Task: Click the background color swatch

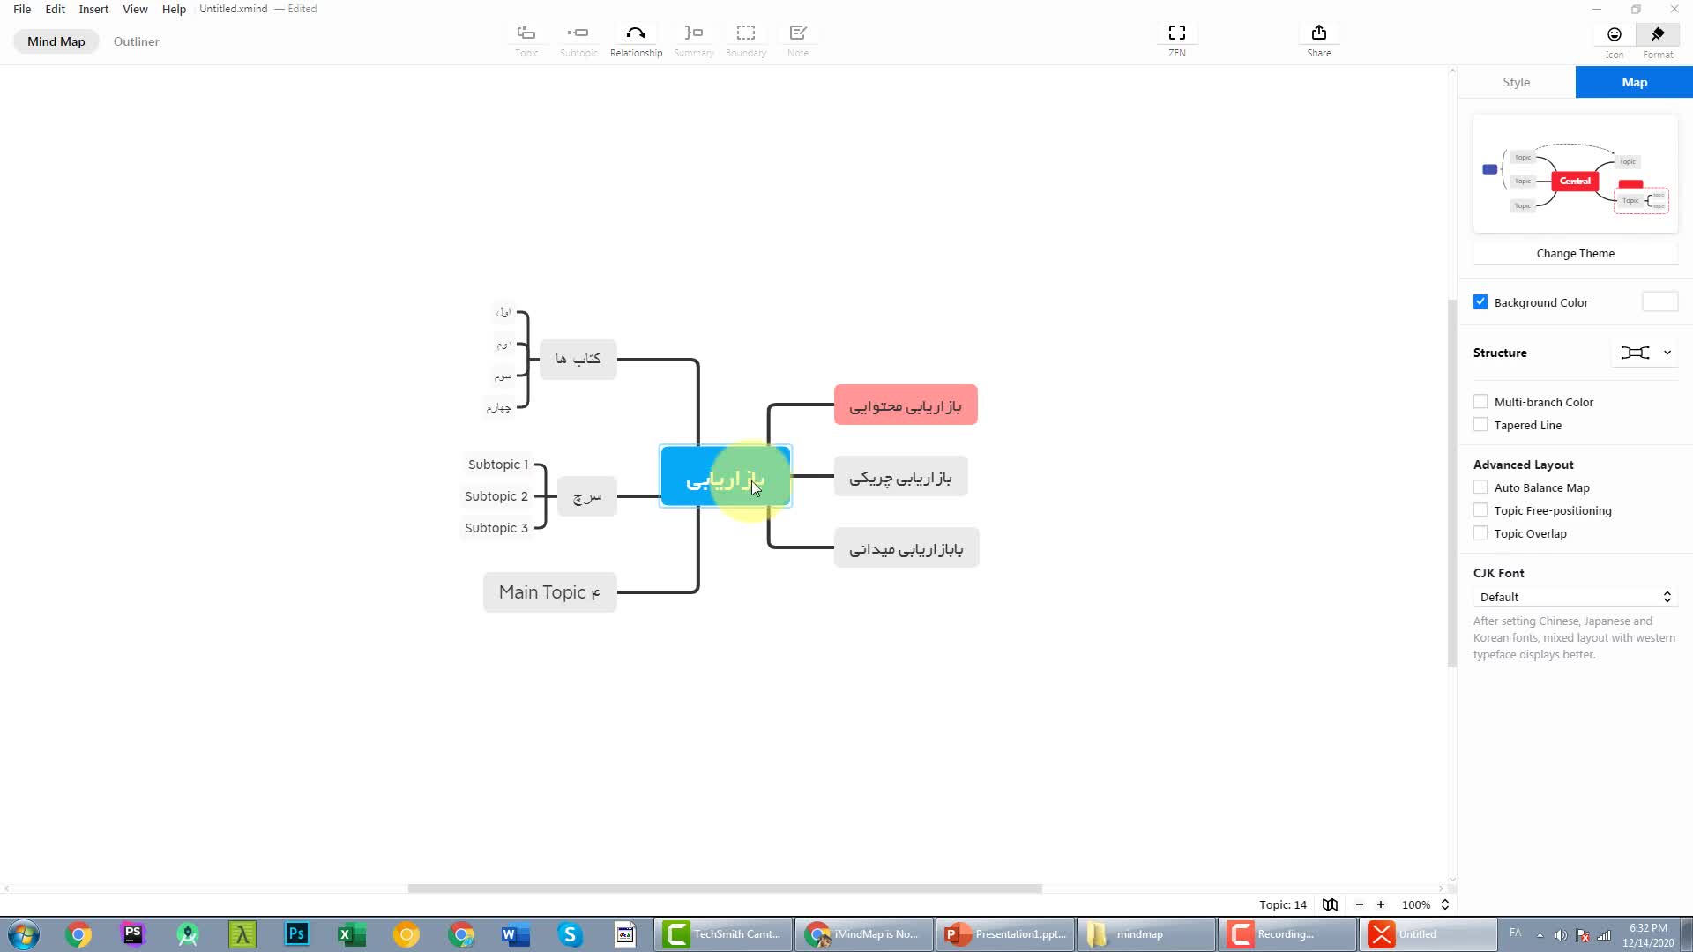Action: point(1659,302)
